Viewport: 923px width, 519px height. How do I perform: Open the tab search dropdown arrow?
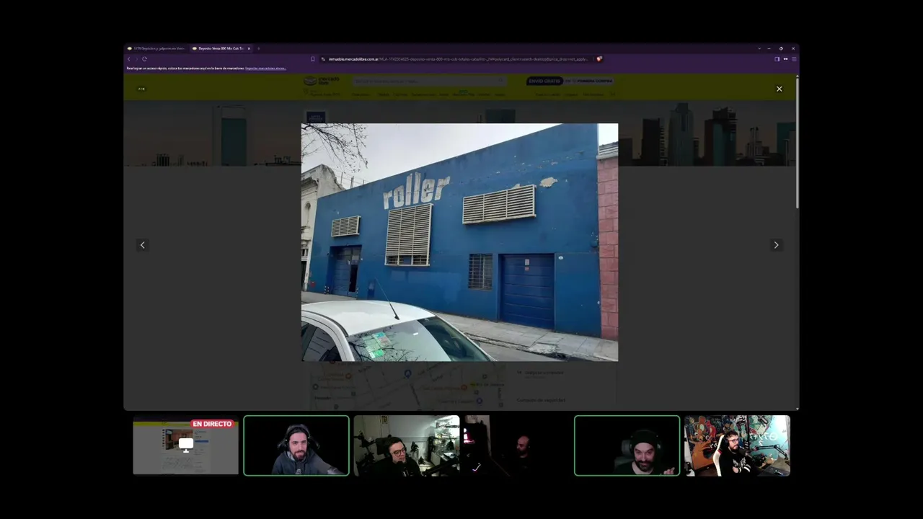pos(759,48)
